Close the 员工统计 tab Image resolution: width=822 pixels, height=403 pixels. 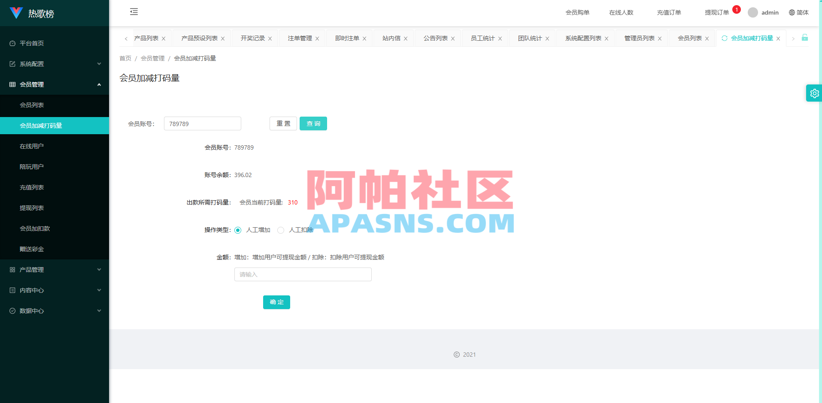(500, 39)
